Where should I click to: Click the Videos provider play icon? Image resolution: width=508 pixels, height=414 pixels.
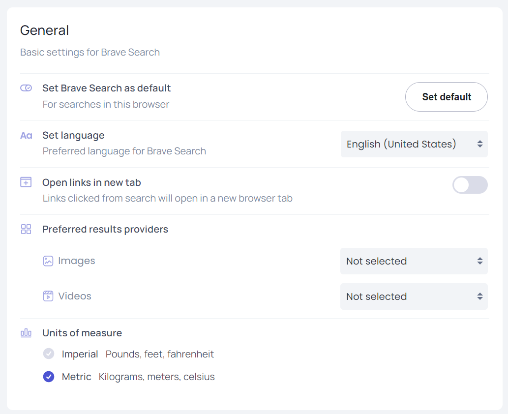[48, 296]
